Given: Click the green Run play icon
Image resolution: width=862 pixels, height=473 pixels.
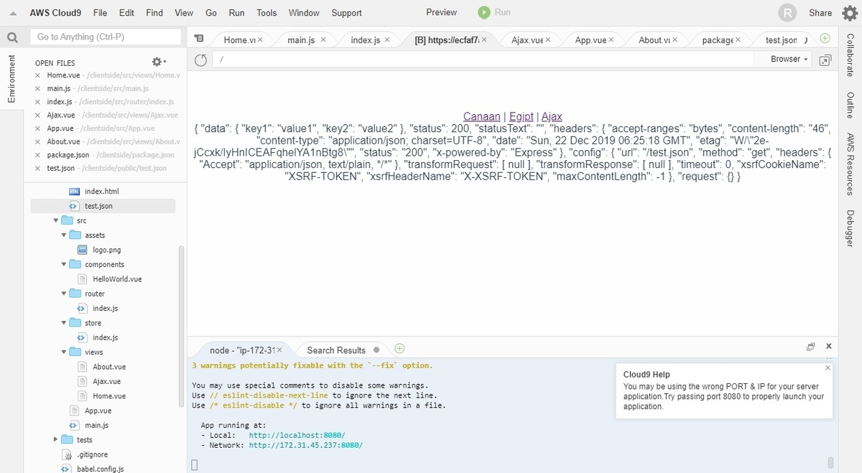Looking at the screenshot, I should [x=484, y=12].
